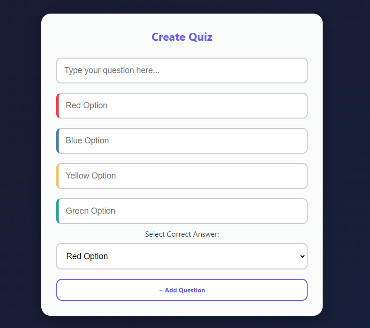Screen dimensions: 370x328
Task: Click the plus icon on Add Question
Action: point(161,291)
